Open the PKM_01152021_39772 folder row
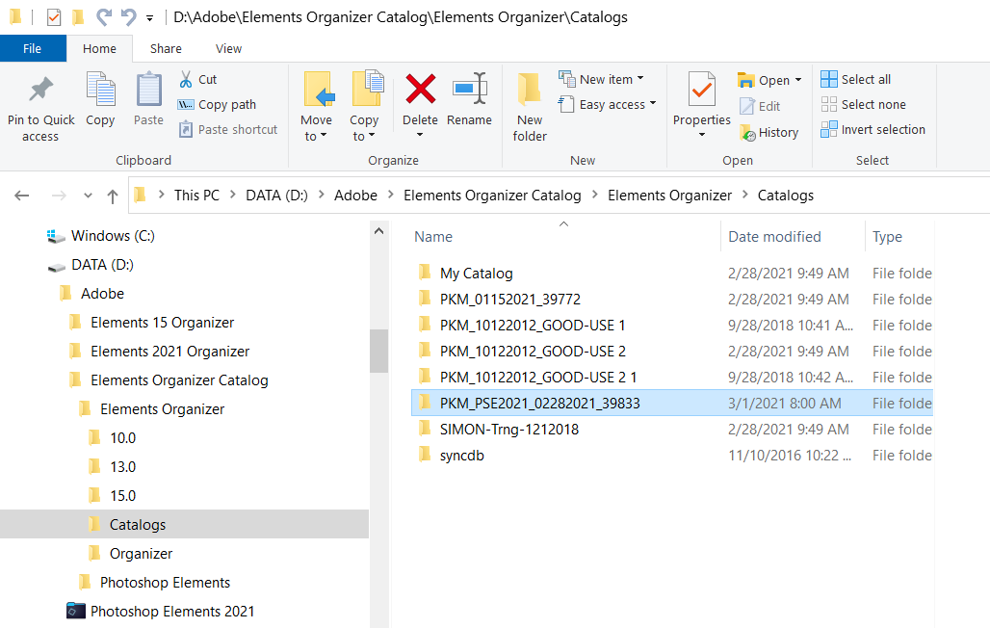Image resolution: width=990 pixels, height=628 pixels. (x=509, y=300)
